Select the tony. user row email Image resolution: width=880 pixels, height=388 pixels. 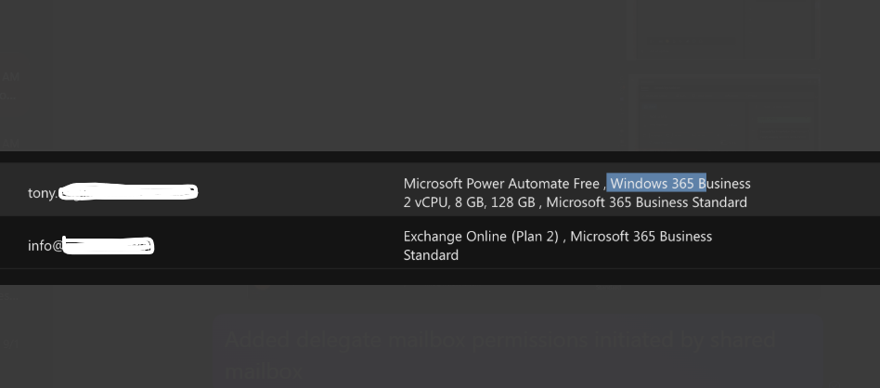tap(112, 192)
